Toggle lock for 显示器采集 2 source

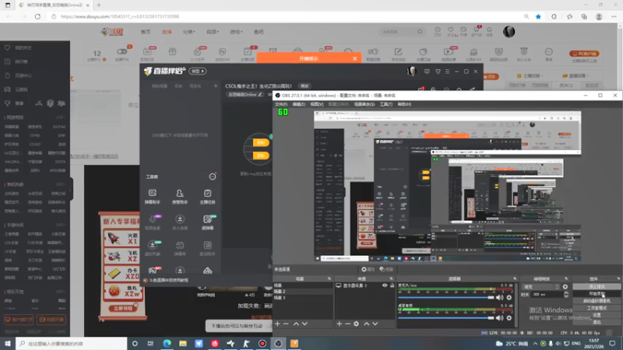click(x=392, y=285)
